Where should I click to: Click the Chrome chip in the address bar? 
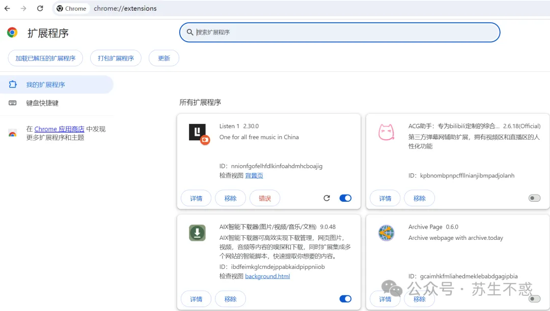[x=72, y=9]
